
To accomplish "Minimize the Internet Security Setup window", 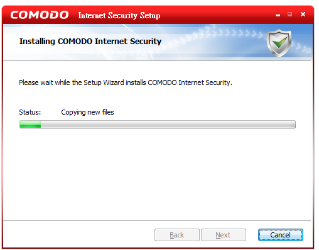I will click(278, 15).
